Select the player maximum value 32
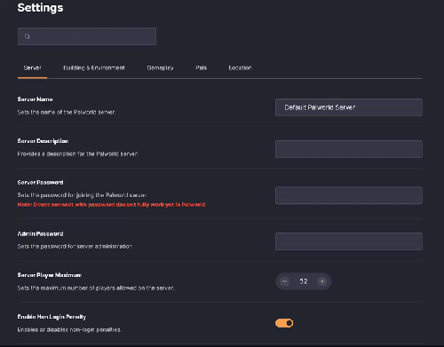Screen dimensions: 444x347 point(304,281)
